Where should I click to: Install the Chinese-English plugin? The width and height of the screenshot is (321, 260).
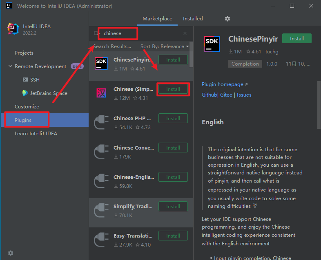point(173,177)
